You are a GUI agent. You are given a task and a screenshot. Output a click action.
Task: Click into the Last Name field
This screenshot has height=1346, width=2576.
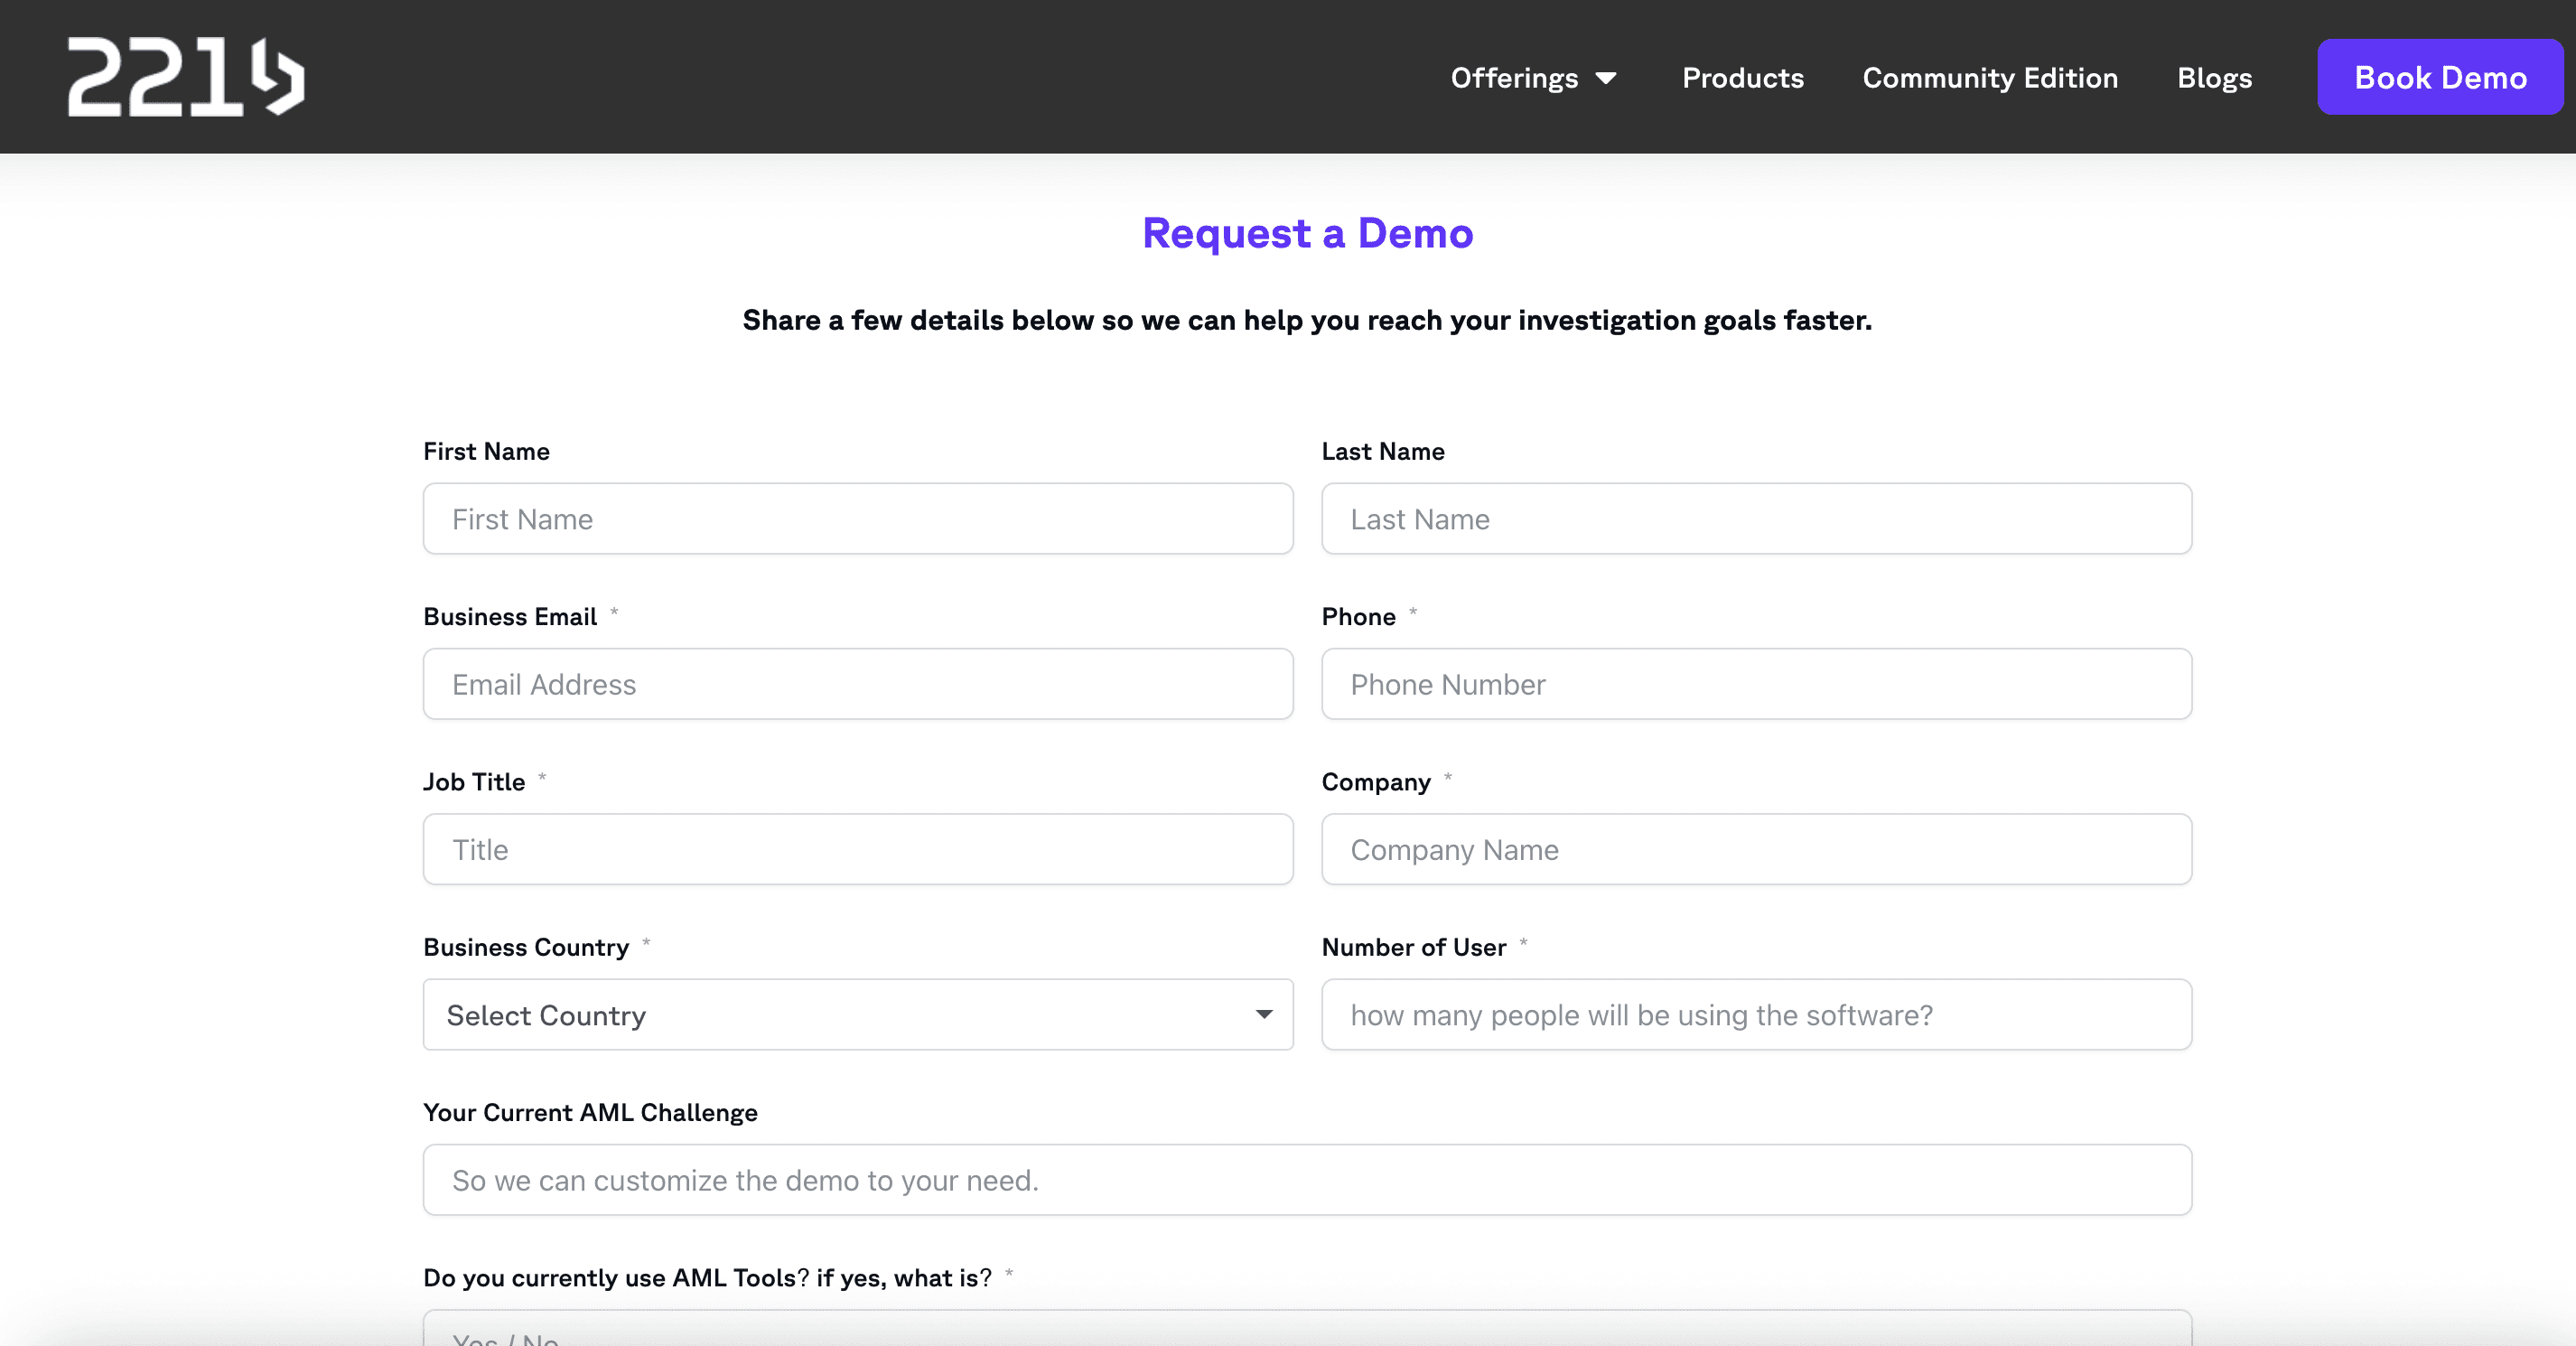coord(1757,519)
